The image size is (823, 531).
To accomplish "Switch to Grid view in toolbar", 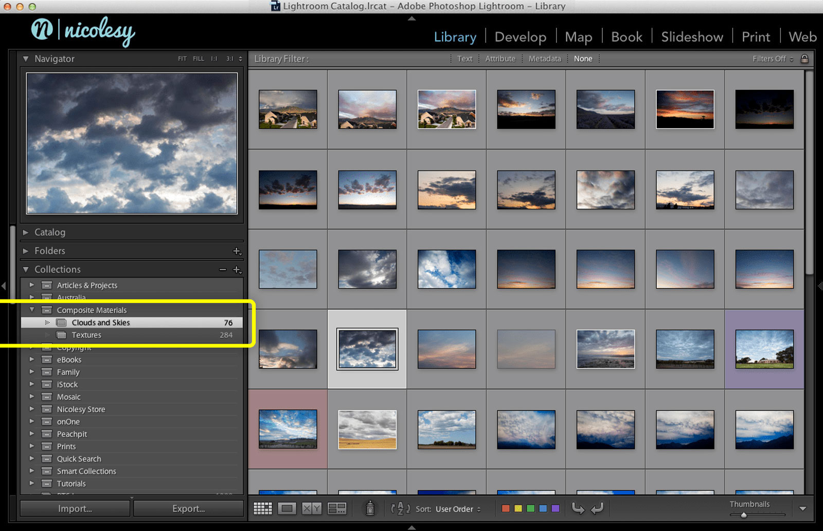I will tap(262, 508).
